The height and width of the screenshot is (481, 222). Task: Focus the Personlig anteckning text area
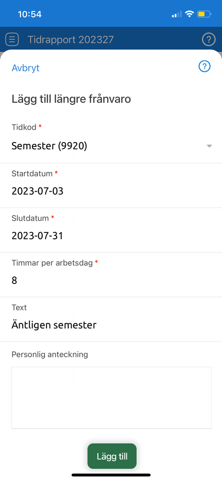click(x=111, y=398)
